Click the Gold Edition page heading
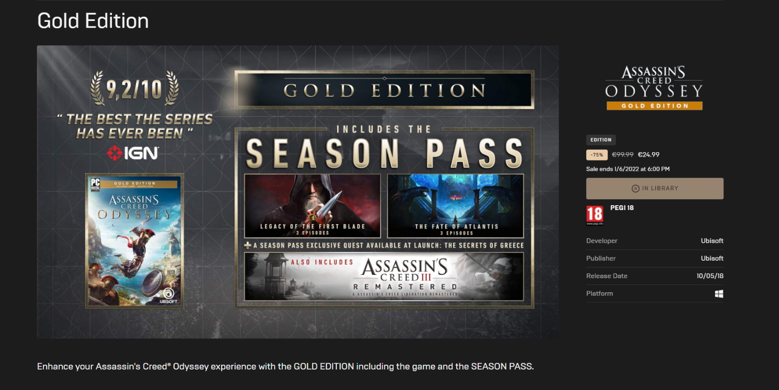Screen dimensions: 779x390 coord(93,21)
